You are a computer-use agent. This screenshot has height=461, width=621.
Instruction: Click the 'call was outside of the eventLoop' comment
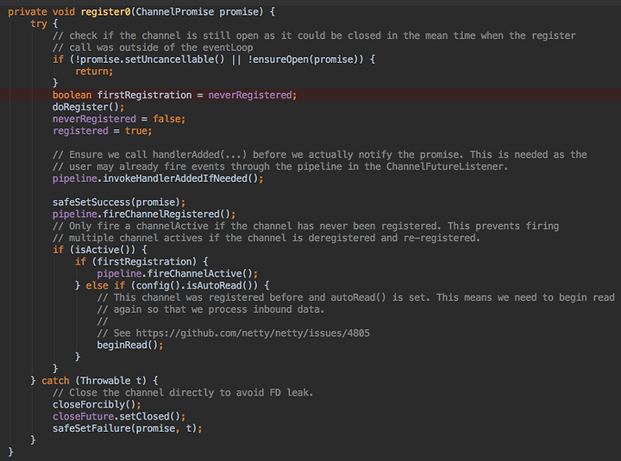click(153, 47)
